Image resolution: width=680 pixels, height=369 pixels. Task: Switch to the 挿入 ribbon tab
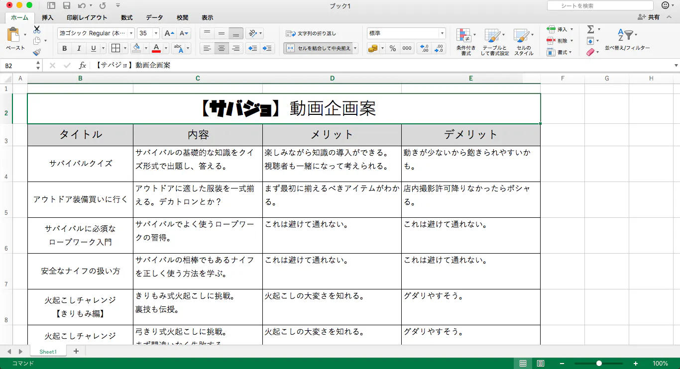48,17
